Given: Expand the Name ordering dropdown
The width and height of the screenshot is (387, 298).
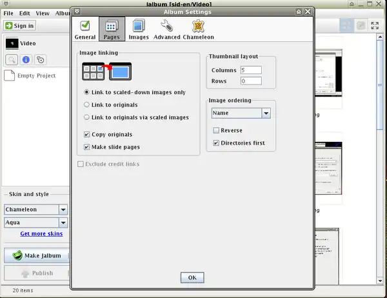Looking at the screenshot, I should [265, 113].
